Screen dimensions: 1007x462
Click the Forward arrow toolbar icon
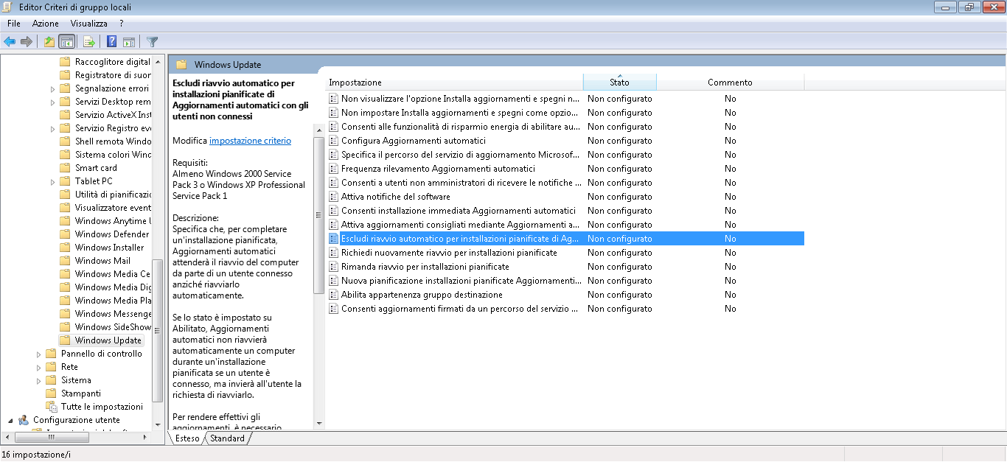[27, 41]
